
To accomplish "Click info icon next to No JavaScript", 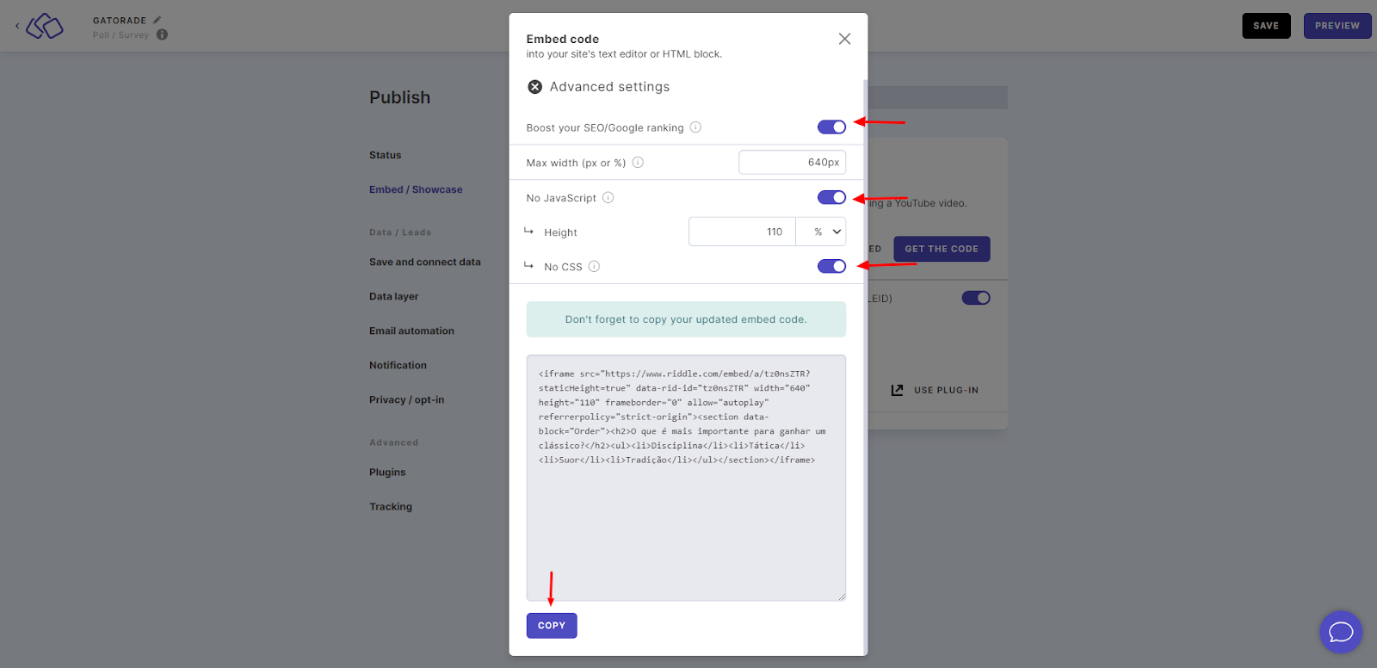I will pyautogui.click(x=608, y=198).
